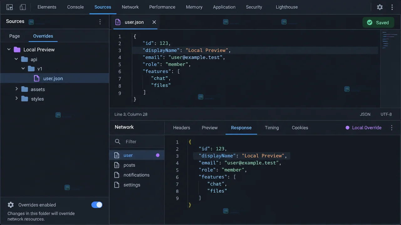Select the posts request
The height and width of the screenshot is (225, 401).
point(137,165)
